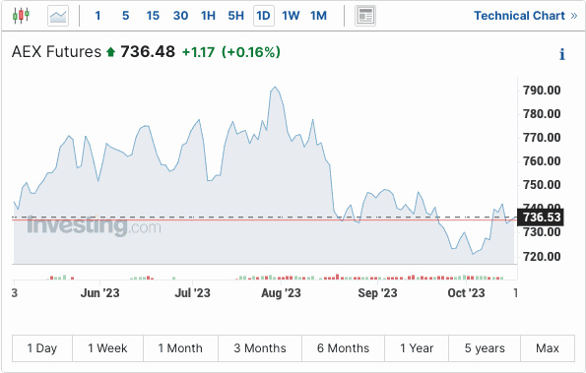Open the Technical Chart link
Image resolution: width=586 pixels, height=373 pixels.
(x=526, y=16)
